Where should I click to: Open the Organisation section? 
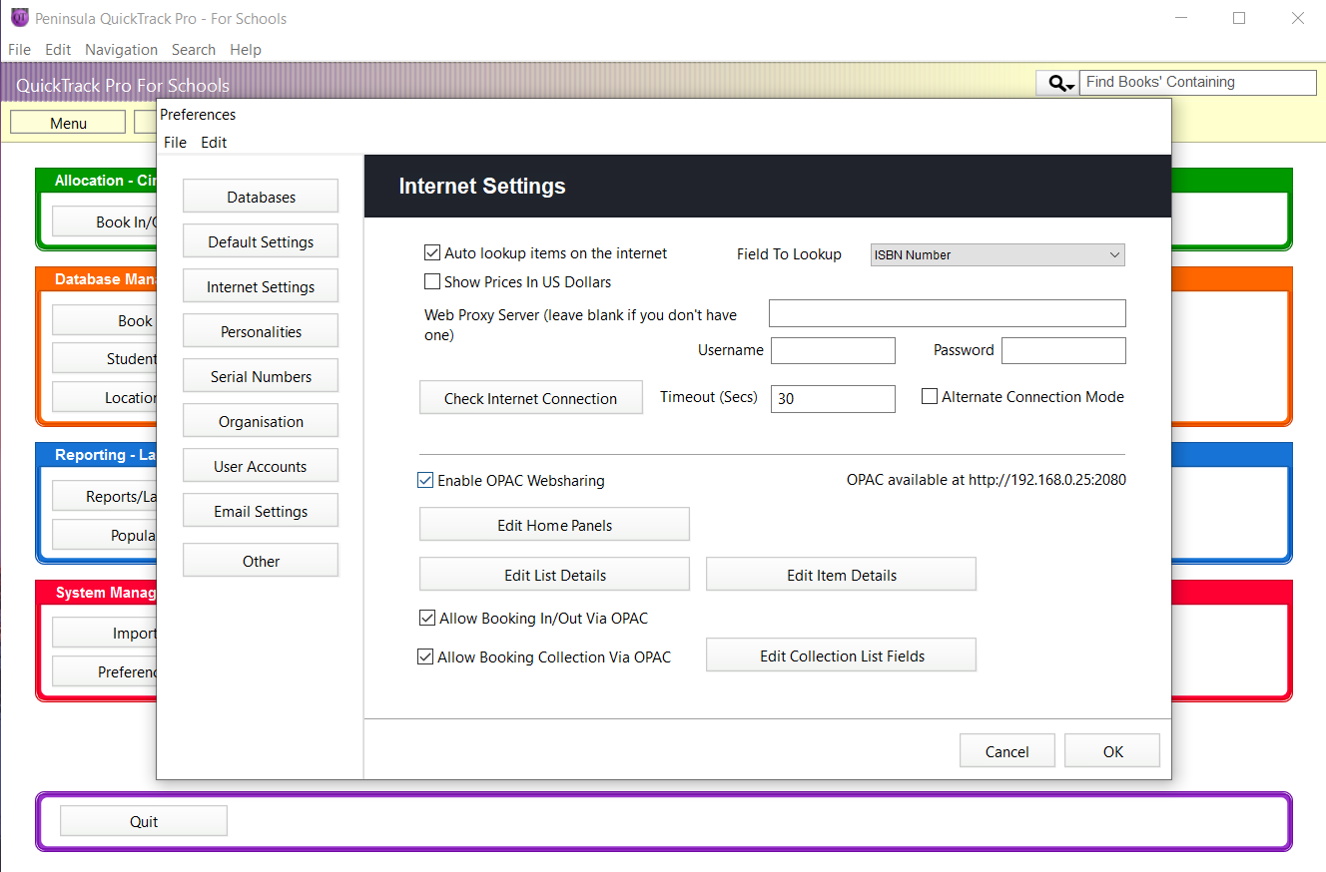pyautogui.click(x=261, y=421)
